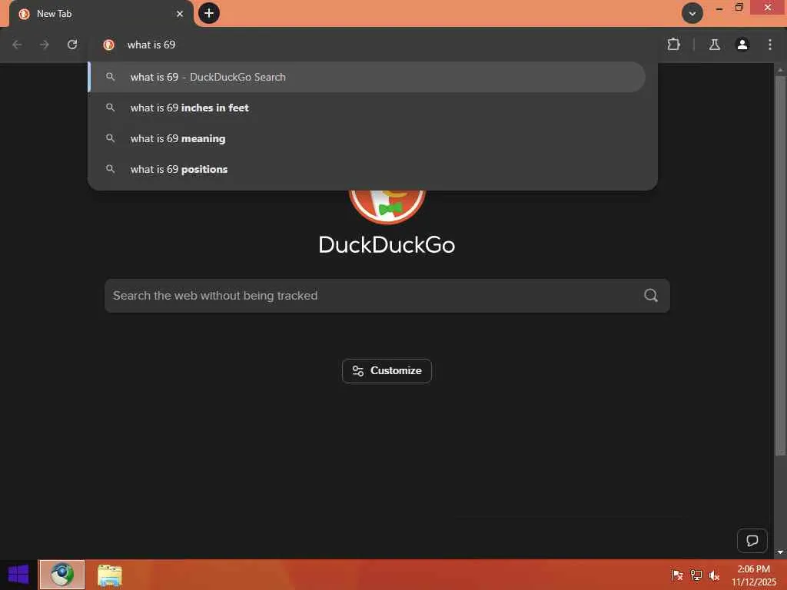This screenshot has height=590, width=787.
Task: Open the profile avatar icon
Action: (742, 45)
